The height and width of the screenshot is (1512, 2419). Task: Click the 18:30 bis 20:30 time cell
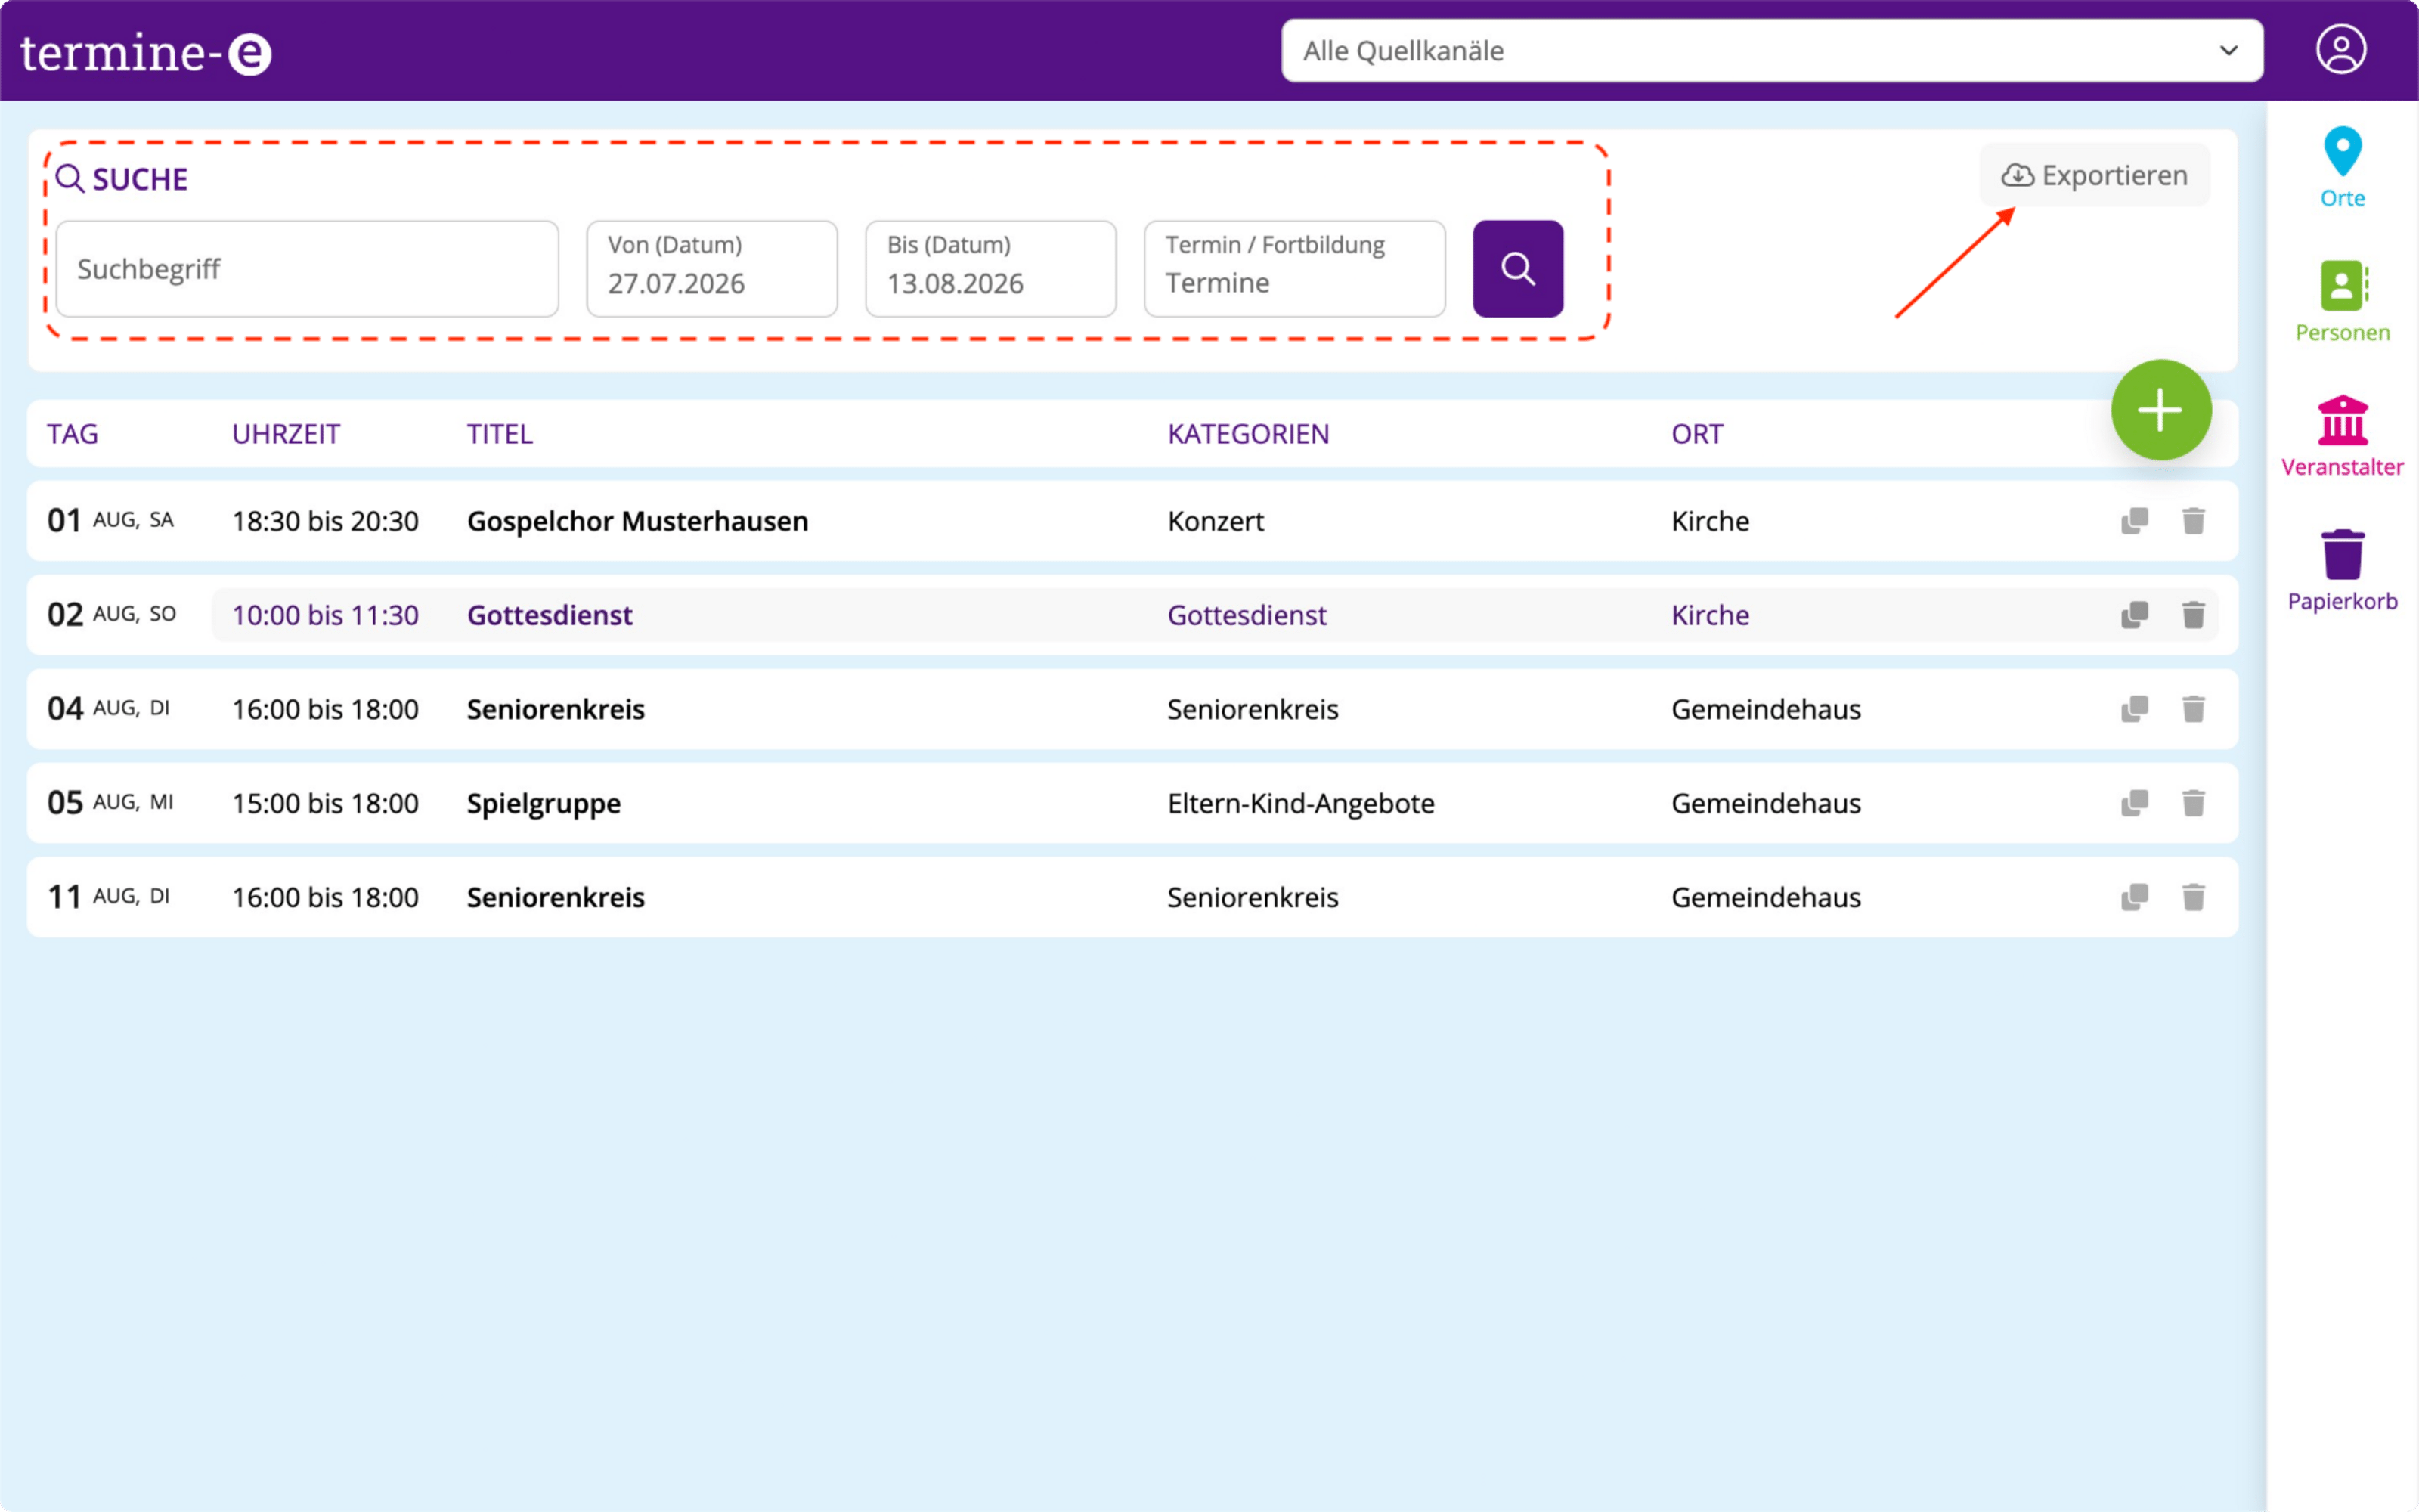(325, 521)
